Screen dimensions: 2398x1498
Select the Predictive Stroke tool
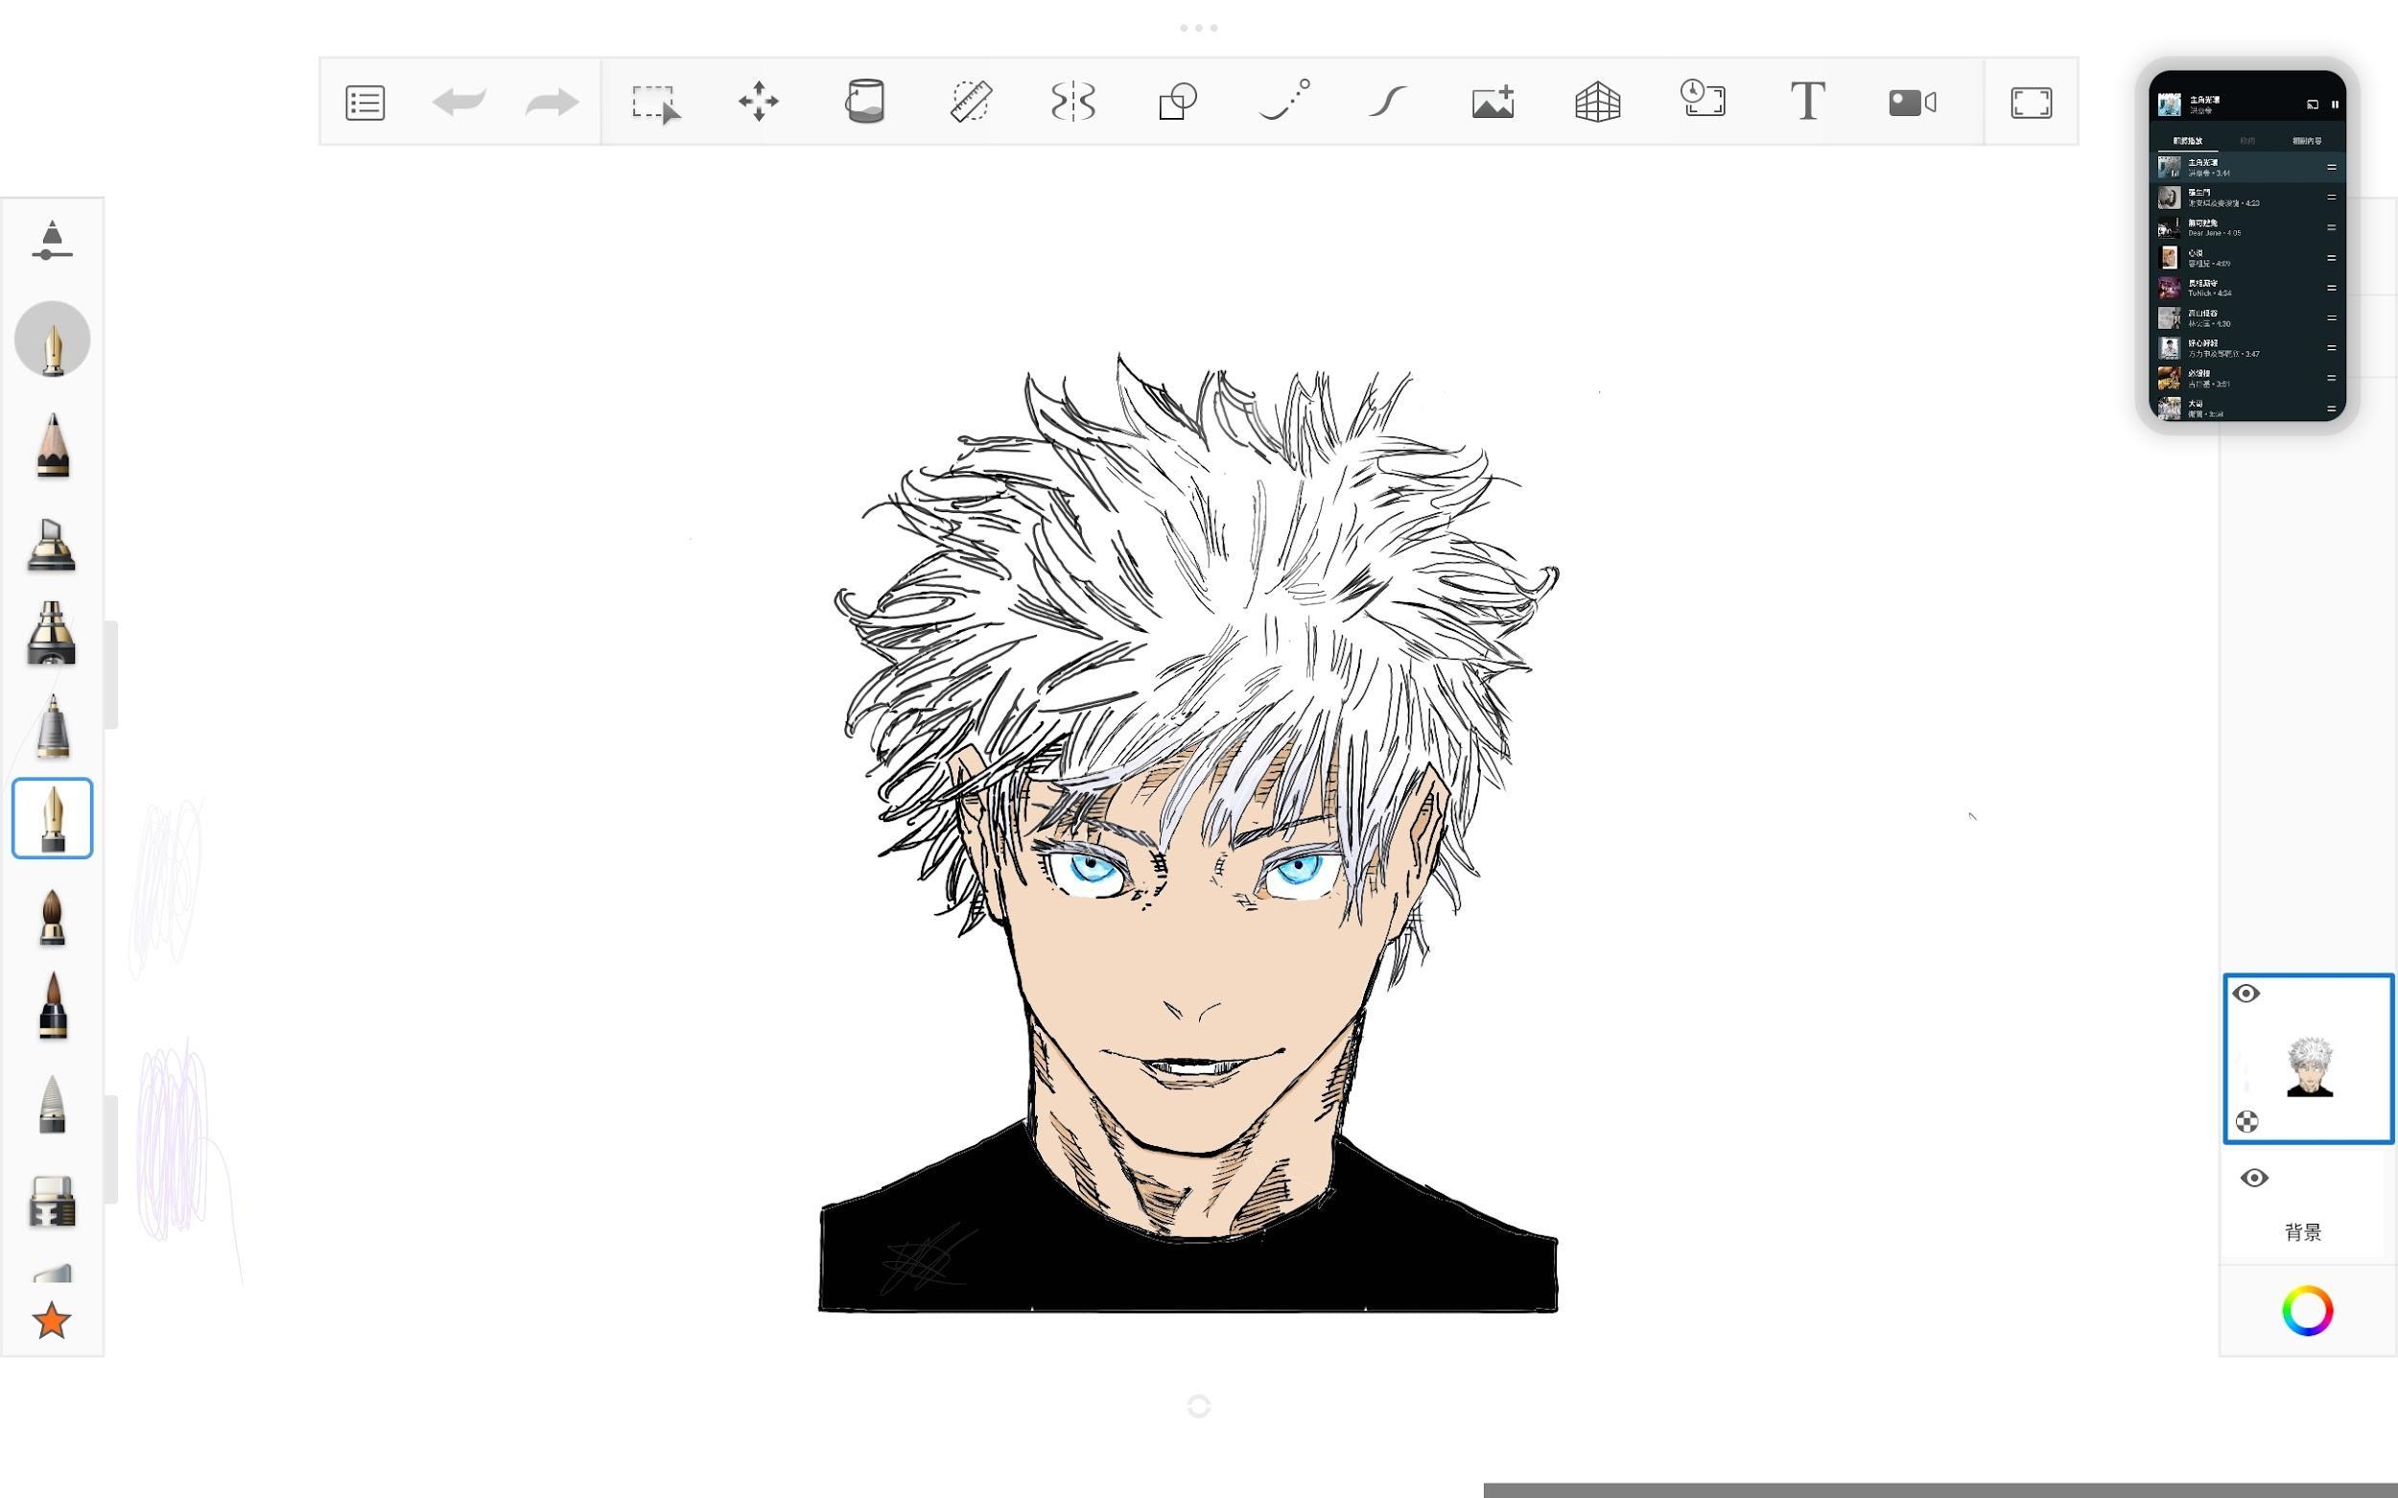[1283, 101]
